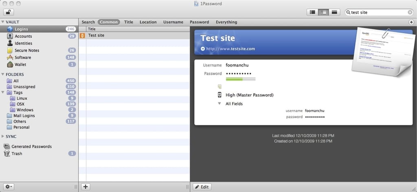Select the All folder icon
This screenshot has width=417, height=192.
[x=9, y=81]
